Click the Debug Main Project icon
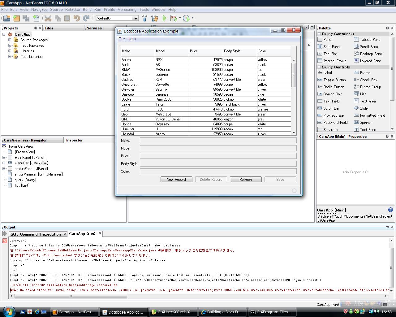Screen dimensions: 396x317 [174, 18]
